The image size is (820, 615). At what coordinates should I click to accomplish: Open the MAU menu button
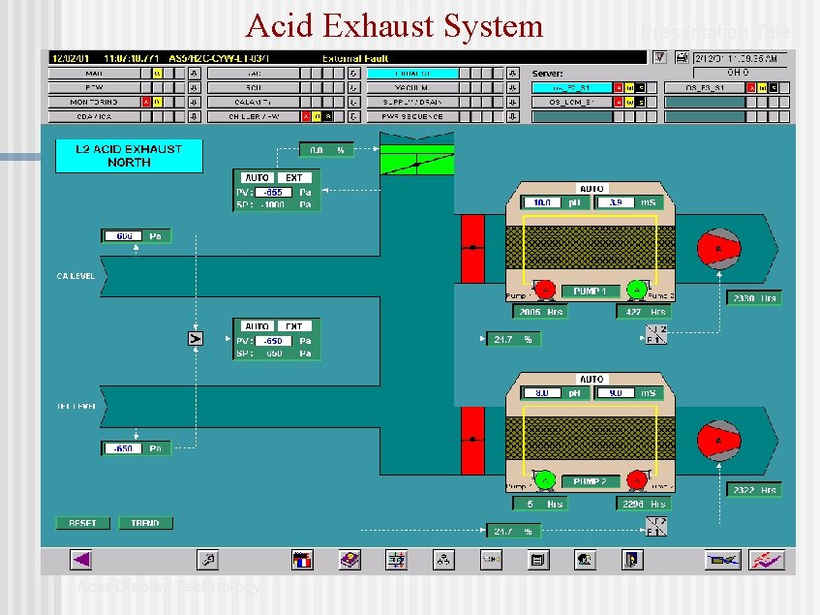(x=94, y=74)
